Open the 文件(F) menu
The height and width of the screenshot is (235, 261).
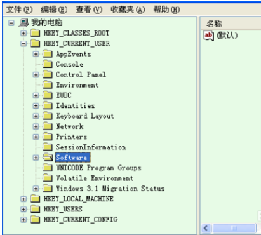[x=19, y=10]
